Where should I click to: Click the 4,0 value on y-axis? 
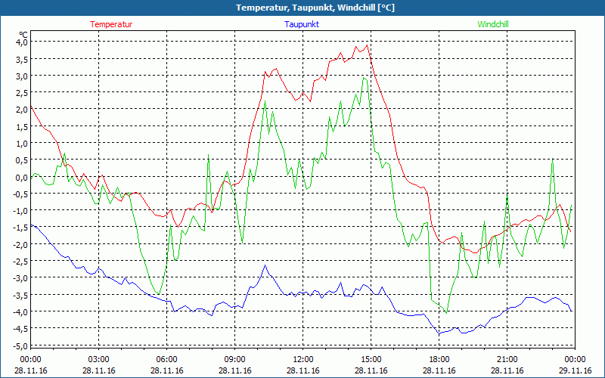point(21,42)
